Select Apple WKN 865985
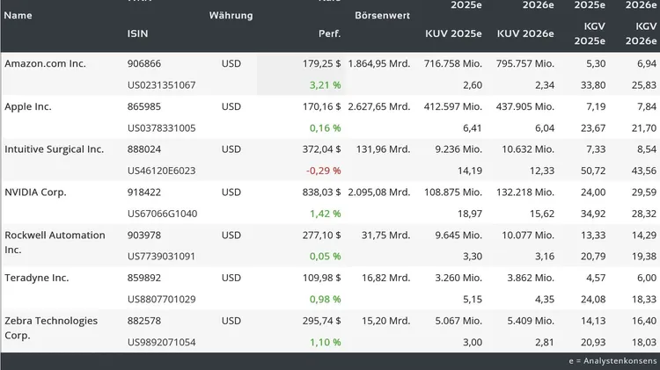 point(144,106)
